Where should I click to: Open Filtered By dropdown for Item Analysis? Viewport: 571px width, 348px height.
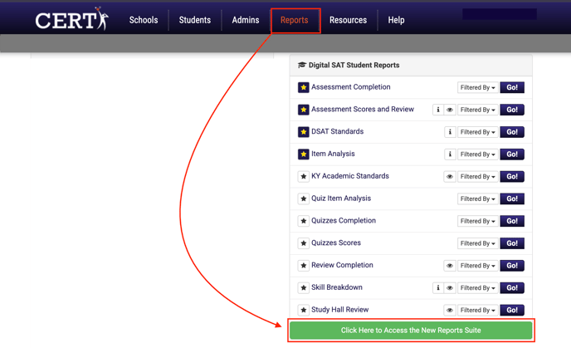tap(477, 154)
